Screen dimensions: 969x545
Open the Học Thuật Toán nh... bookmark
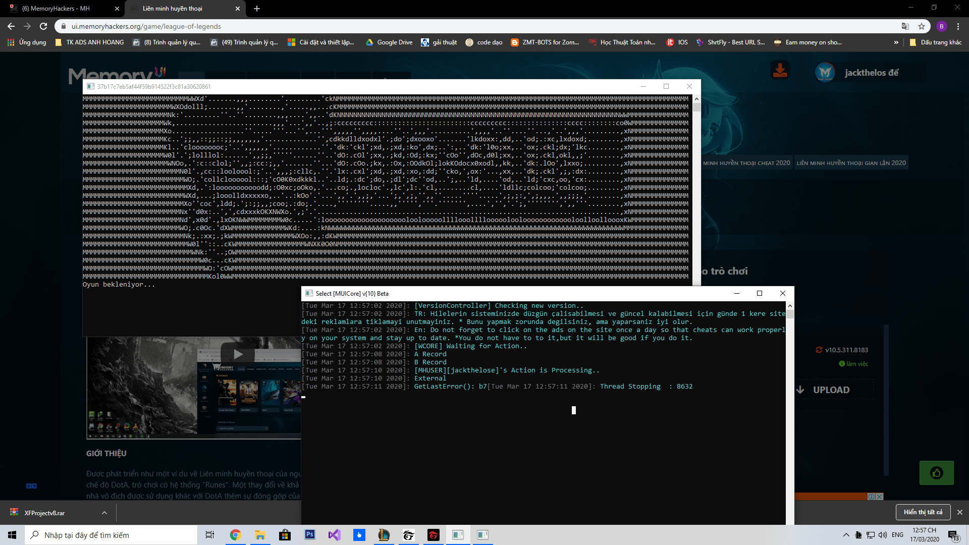click(x=622, y=42)
